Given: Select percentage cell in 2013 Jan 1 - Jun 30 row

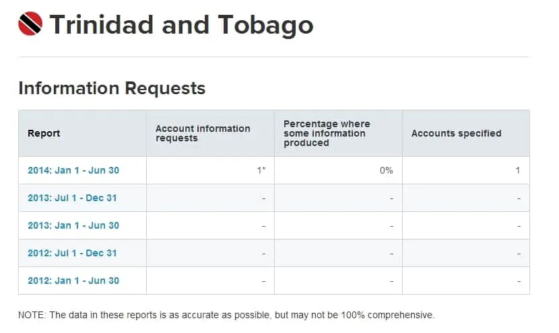Looking at the screenshot, I should pos(391,225).
